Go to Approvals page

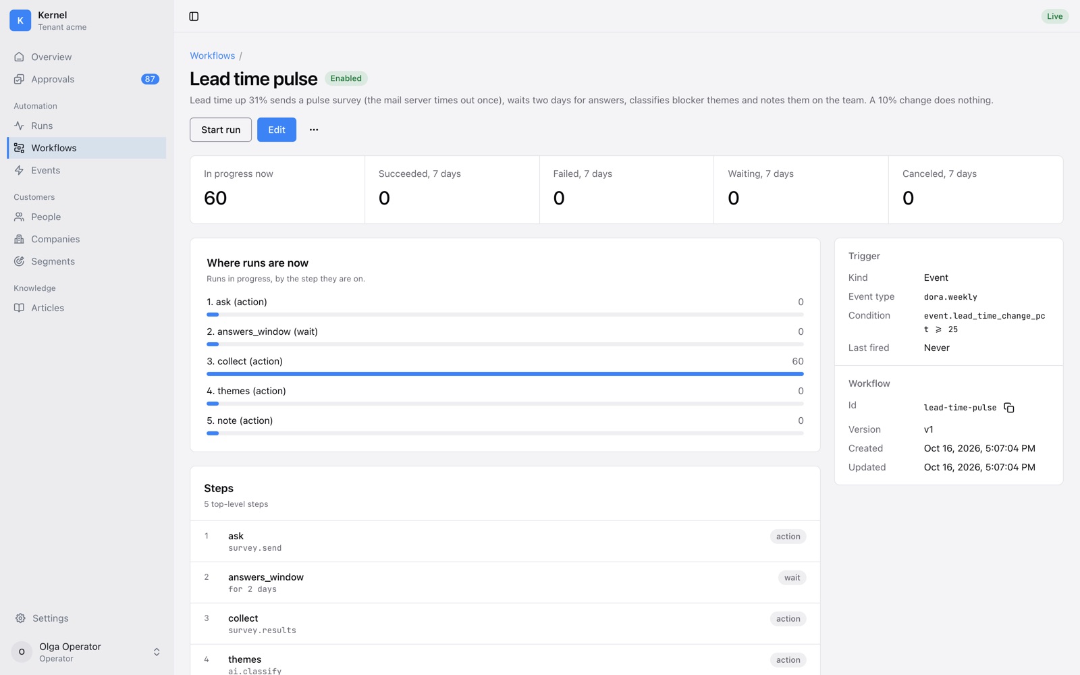(x=86, y=79)
